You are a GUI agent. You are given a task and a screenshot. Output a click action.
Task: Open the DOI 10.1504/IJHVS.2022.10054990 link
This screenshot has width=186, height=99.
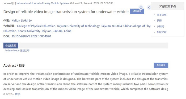pyautogui.click(x=31, y=36)
